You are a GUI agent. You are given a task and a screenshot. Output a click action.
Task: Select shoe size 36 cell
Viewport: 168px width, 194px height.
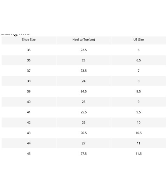[x=29, y=60]
